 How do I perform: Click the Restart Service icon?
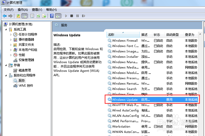83,16
